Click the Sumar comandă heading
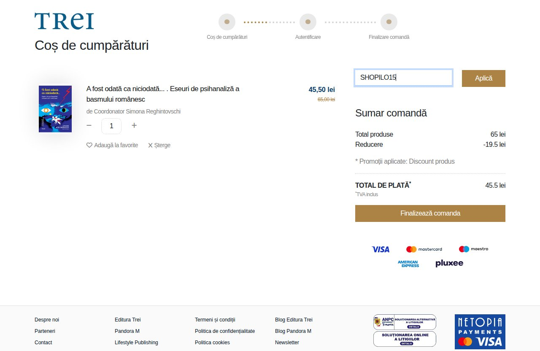The height and width of the screenshot is (351, 540). coord(391,113)
